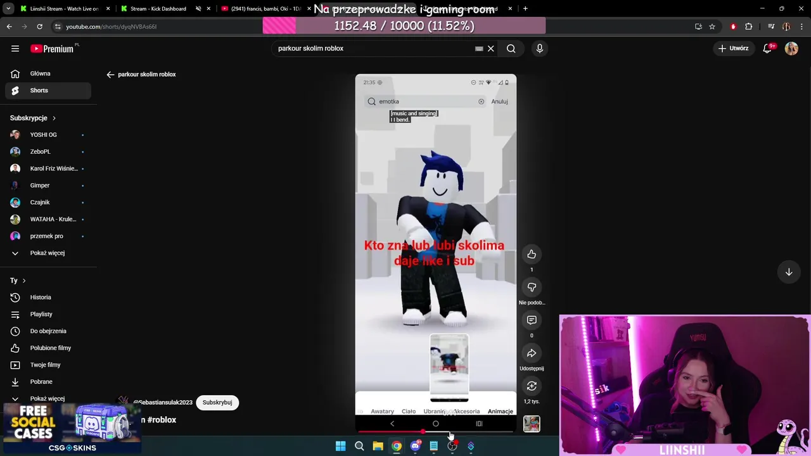The image size is (811, 456).
Task: Like this Short
Action: point(532,254)
